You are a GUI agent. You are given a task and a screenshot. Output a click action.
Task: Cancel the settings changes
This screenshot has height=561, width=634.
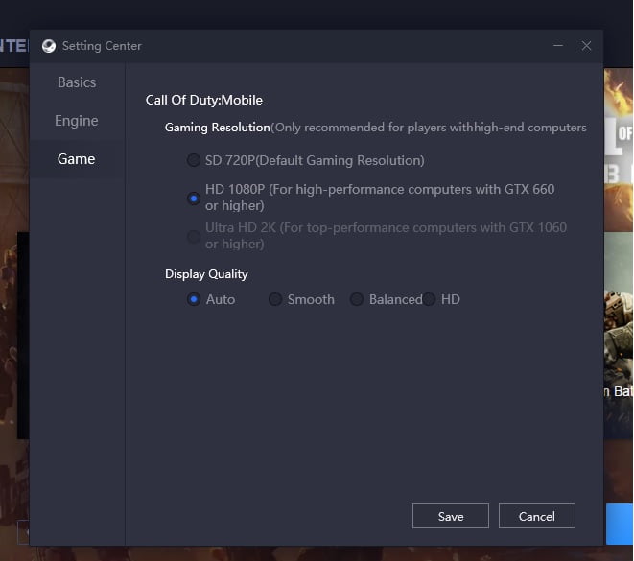pos(536,516)
